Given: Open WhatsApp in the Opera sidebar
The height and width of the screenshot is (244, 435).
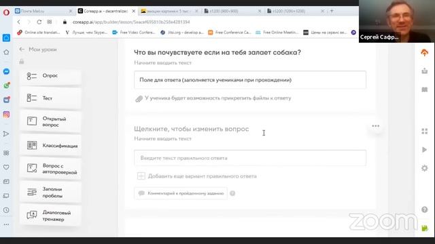Looking at the screenshot, I should coord(6,85).
